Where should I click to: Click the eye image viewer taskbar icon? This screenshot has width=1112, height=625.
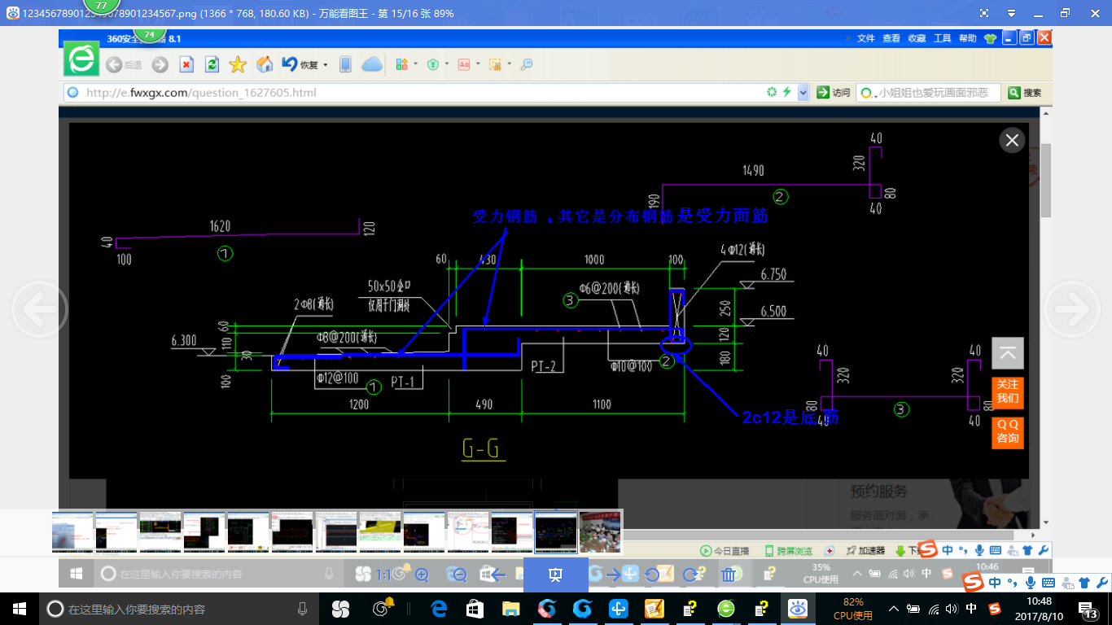[x=799, y=609]
